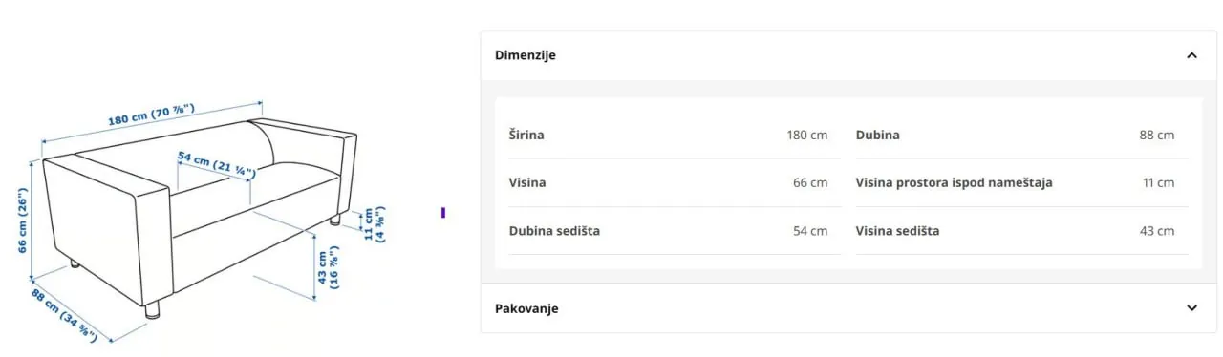Select the 180 cm value in table
Image resolution: width=1223 pixels, height=357 pixels.
pyautogui.click(x=807, y=135)
